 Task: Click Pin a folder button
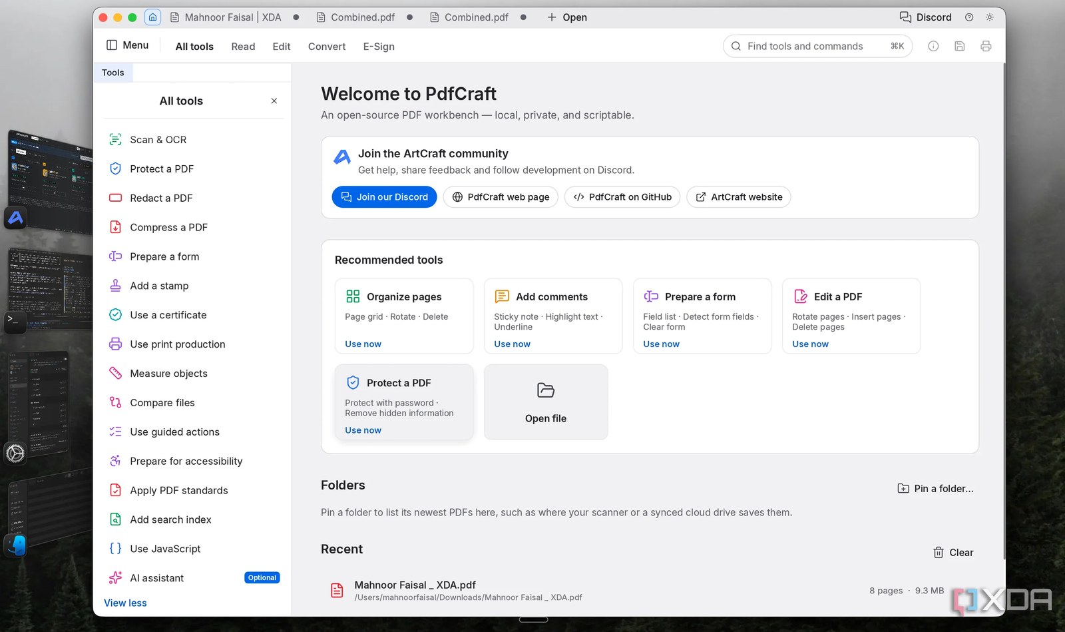(935, 489)
